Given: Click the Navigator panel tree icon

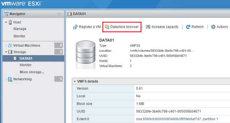Looking at the screenshot, I should [x=6, y=14].
